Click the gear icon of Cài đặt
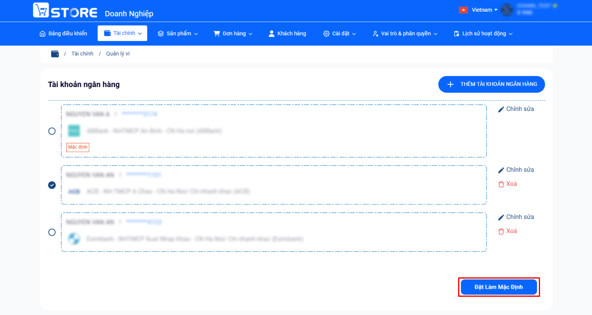 click(x=326, y=34)
